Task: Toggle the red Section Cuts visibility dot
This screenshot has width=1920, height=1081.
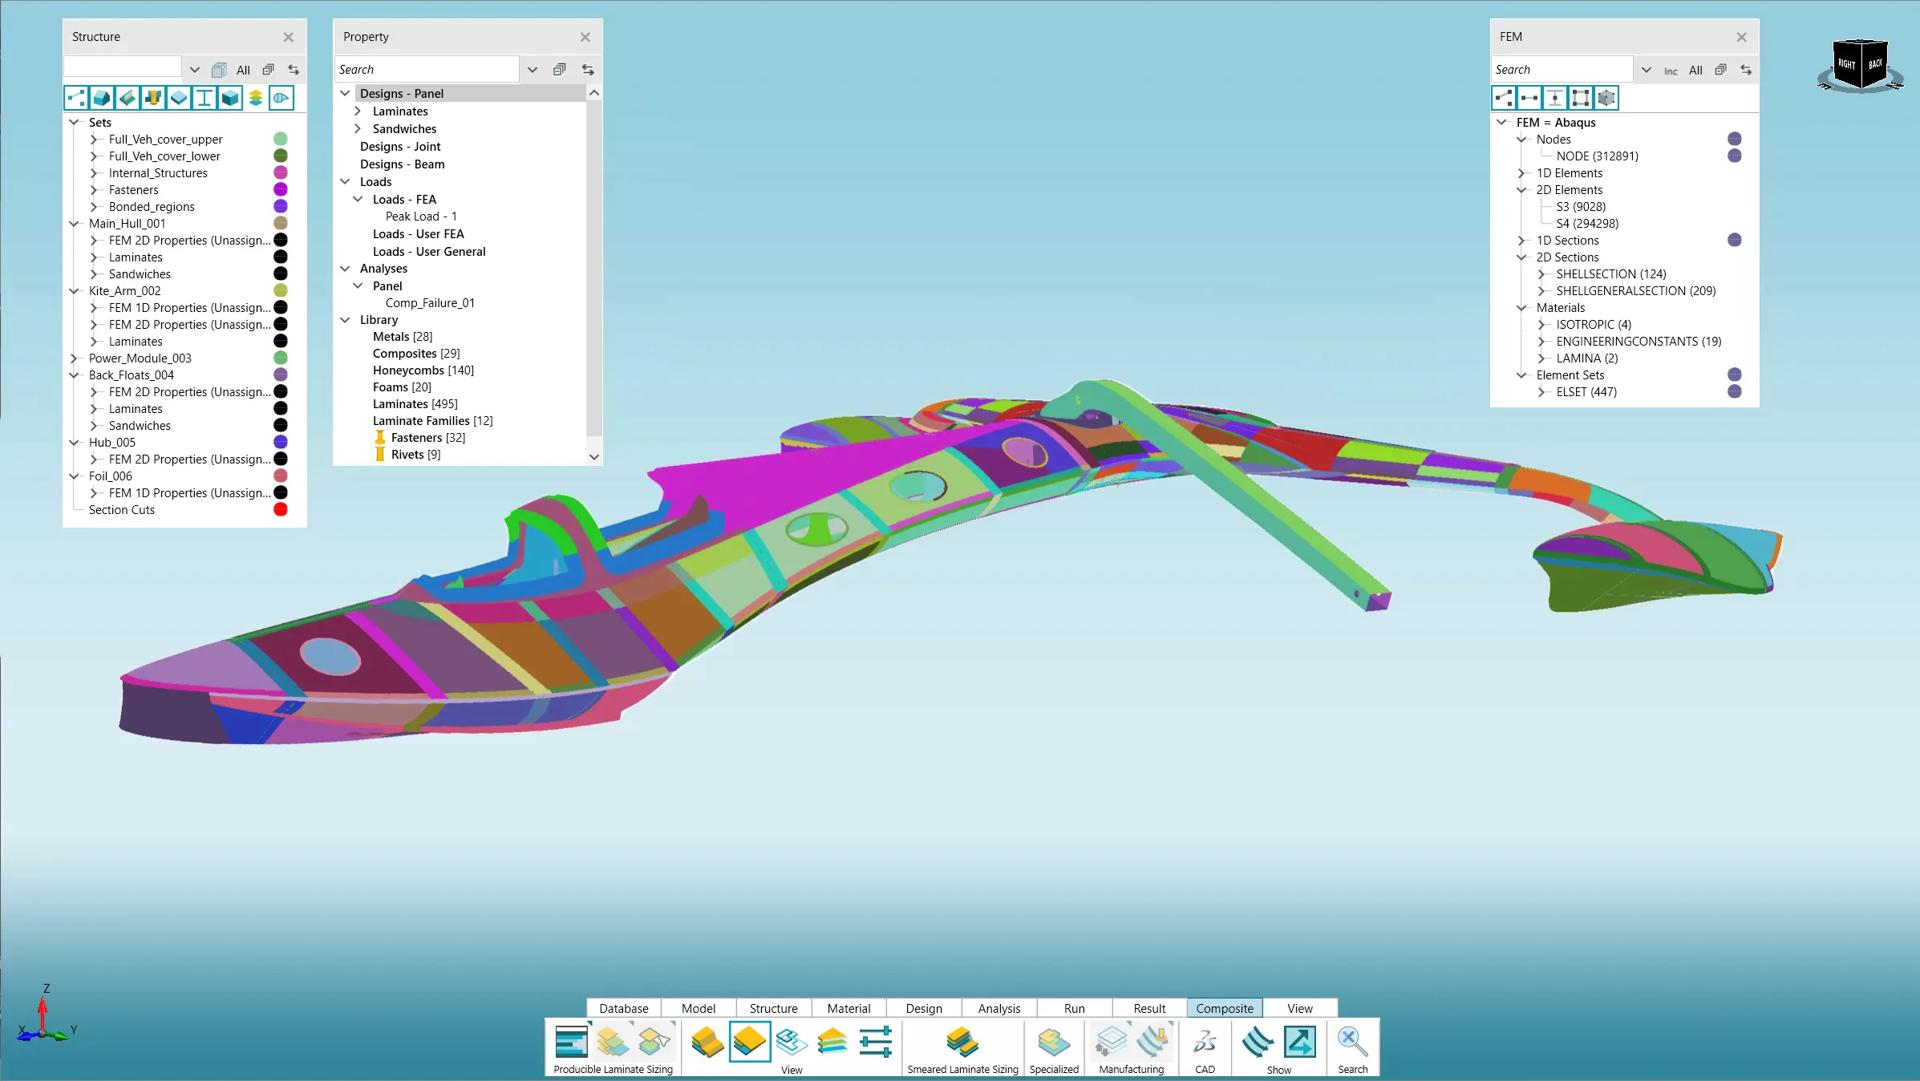Action: 281,510
